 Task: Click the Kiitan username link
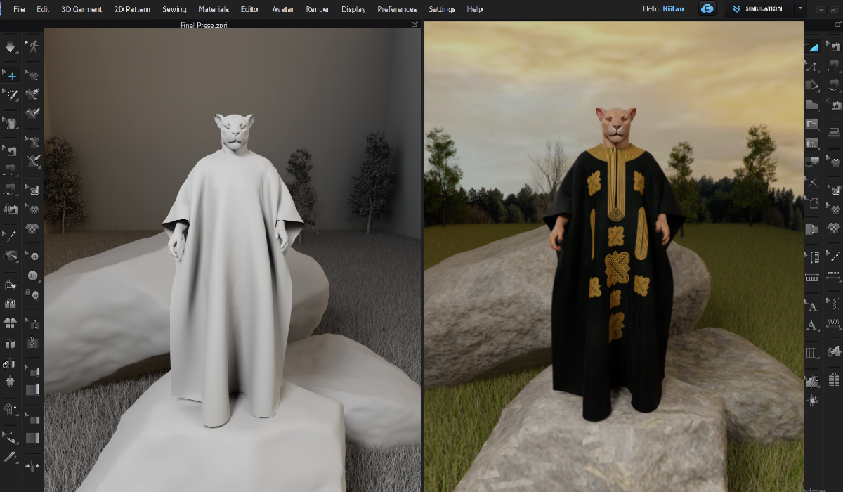pos(673,9)
